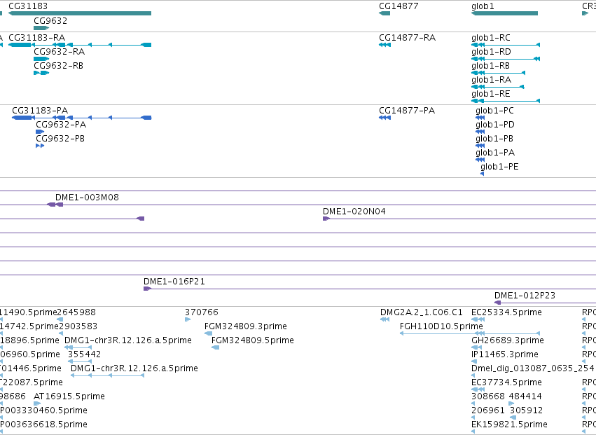Open EST label FGM324B09.3prime
The image size is (596, 435).
click(x=246, y=326)
